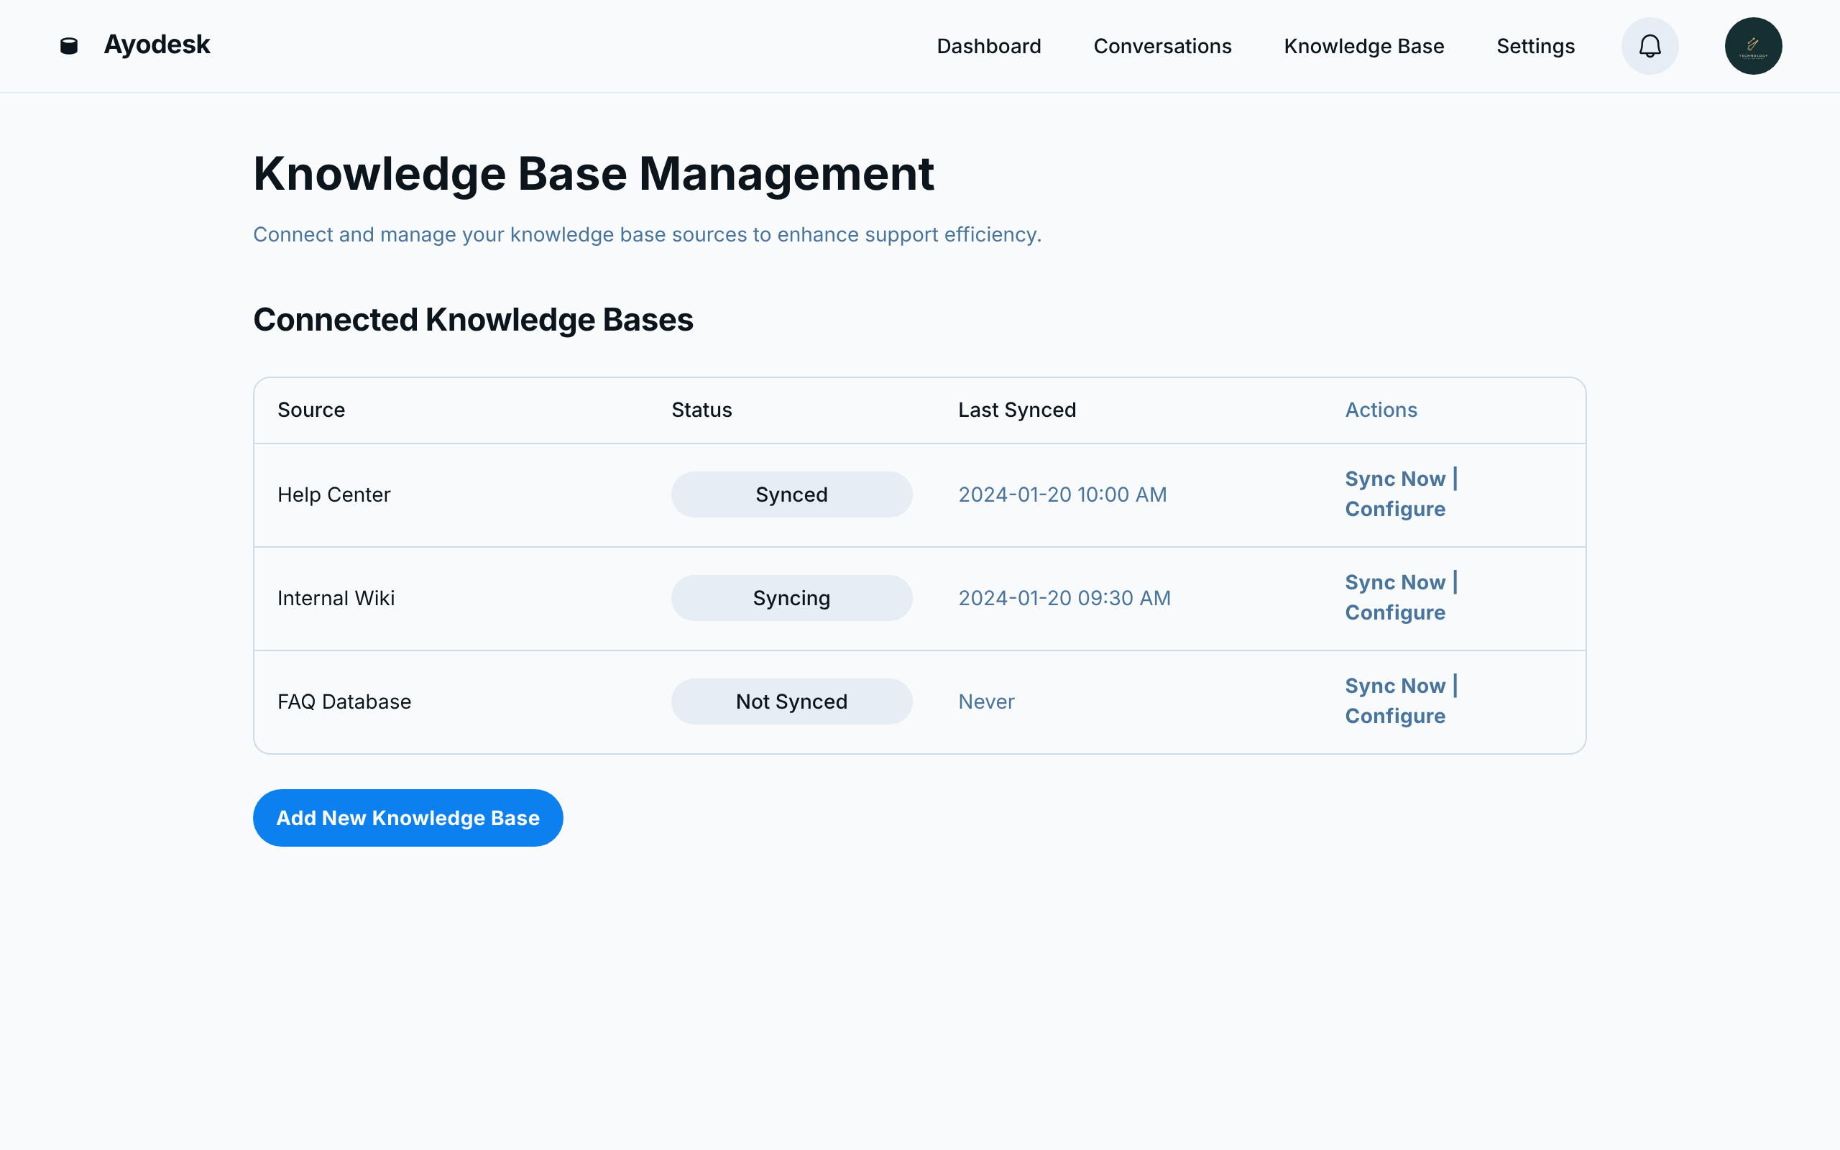
Task: Click the Ayodesk brand name
Action: click(157, 45)
